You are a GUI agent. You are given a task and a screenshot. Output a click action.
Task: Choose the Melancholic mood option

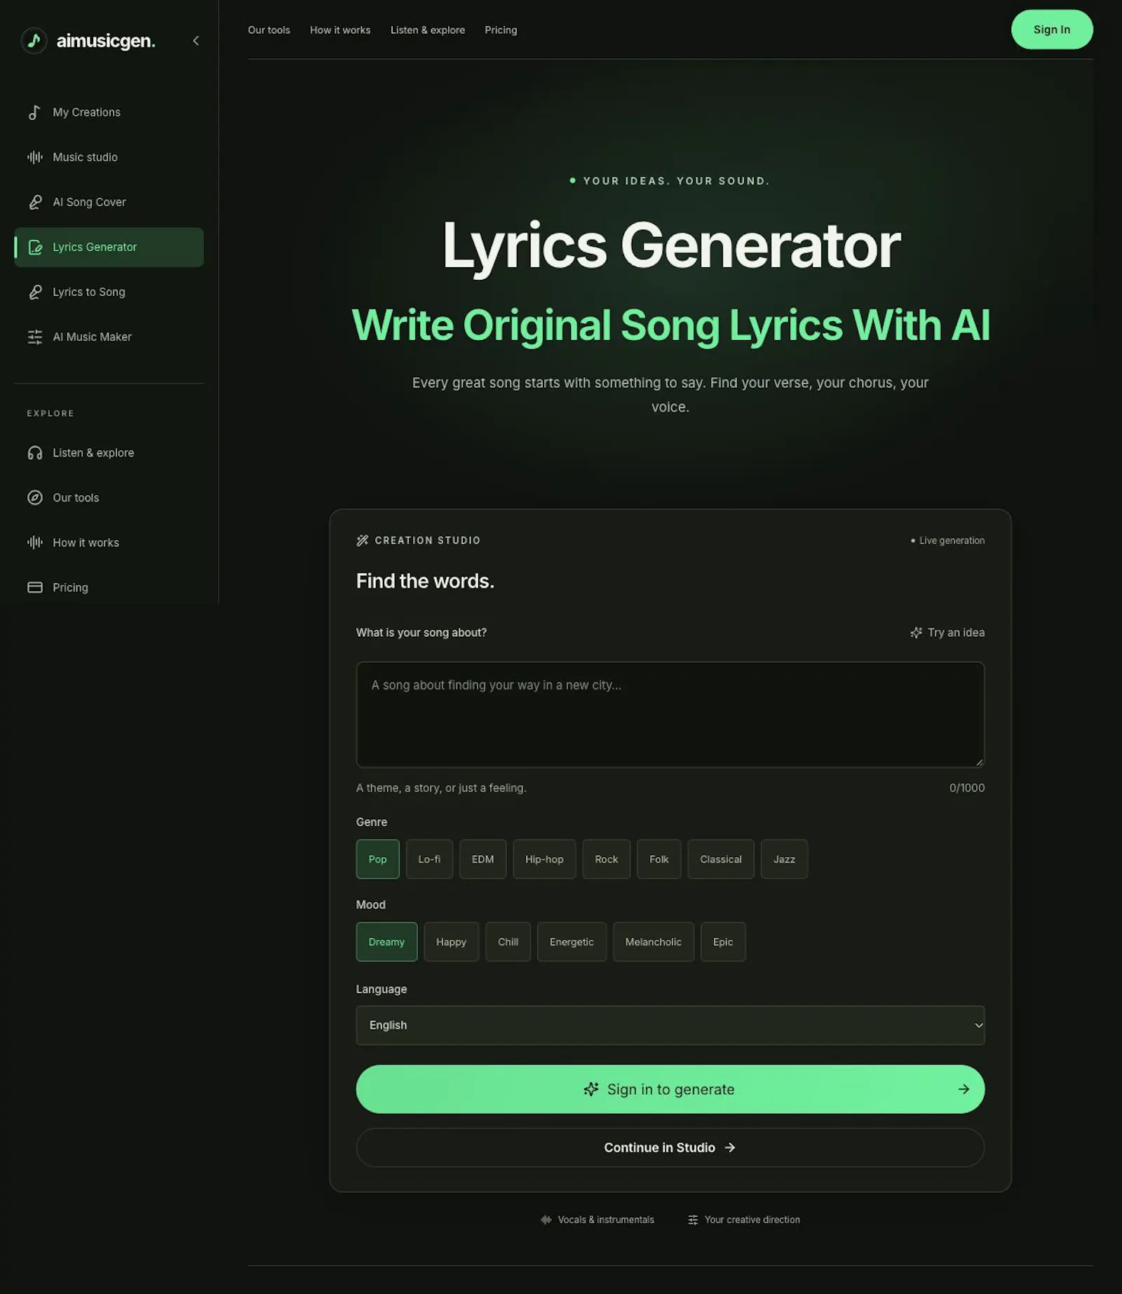653,942
